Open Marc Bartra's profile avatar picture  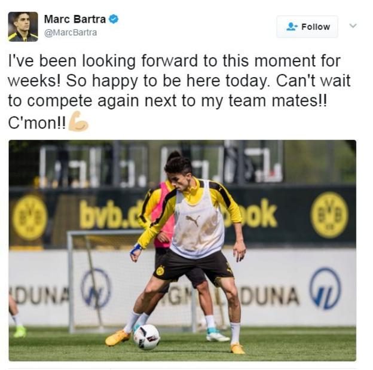[x=23, y=27]
